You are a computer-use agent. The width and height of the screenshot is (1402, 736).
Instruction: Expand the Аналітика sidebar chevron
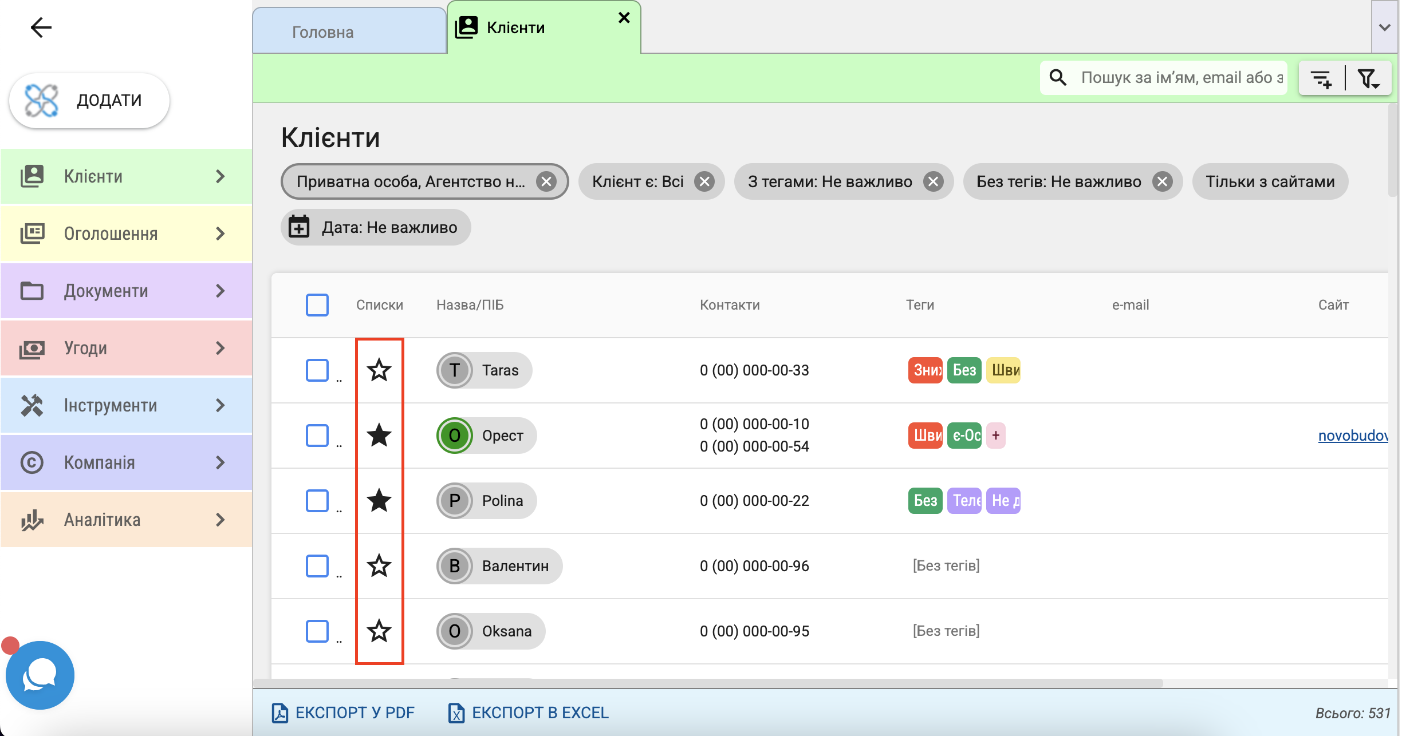point(220,520)
